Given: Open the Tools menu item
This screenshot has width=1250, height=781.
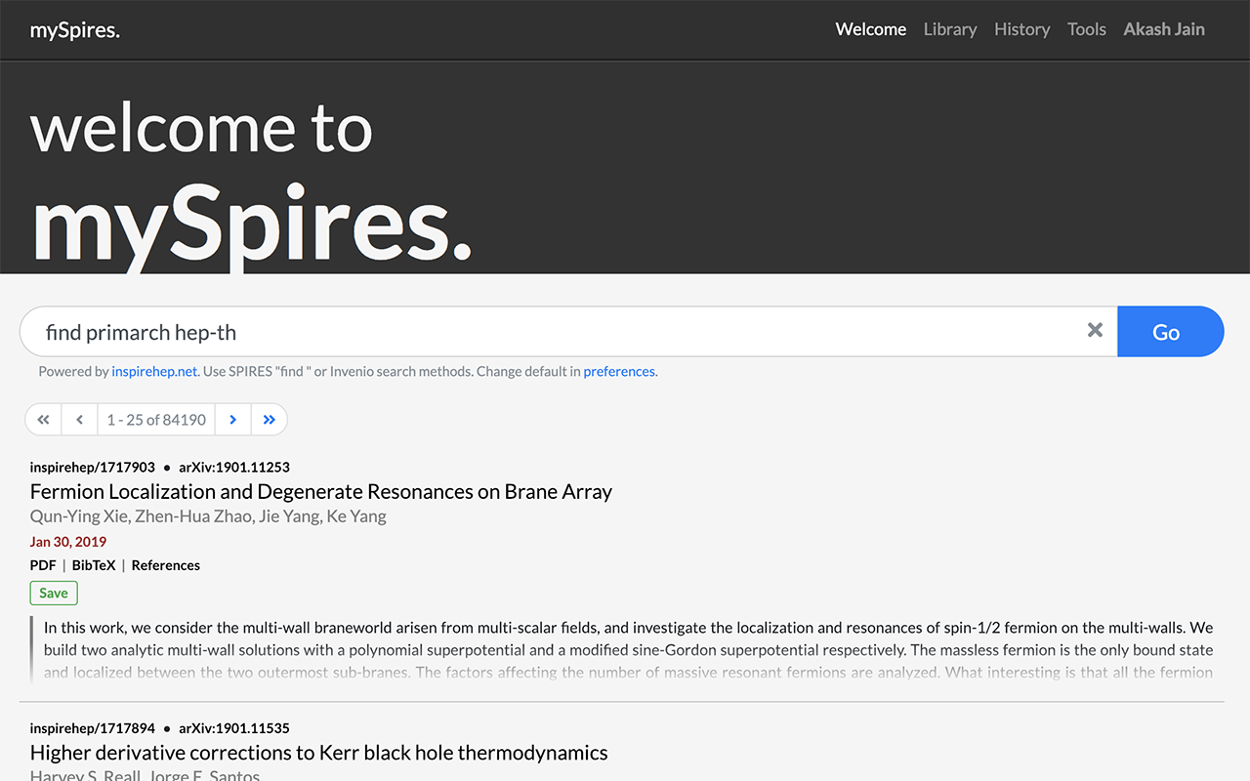Looking at the screenshot, I should coord(1086,29).
